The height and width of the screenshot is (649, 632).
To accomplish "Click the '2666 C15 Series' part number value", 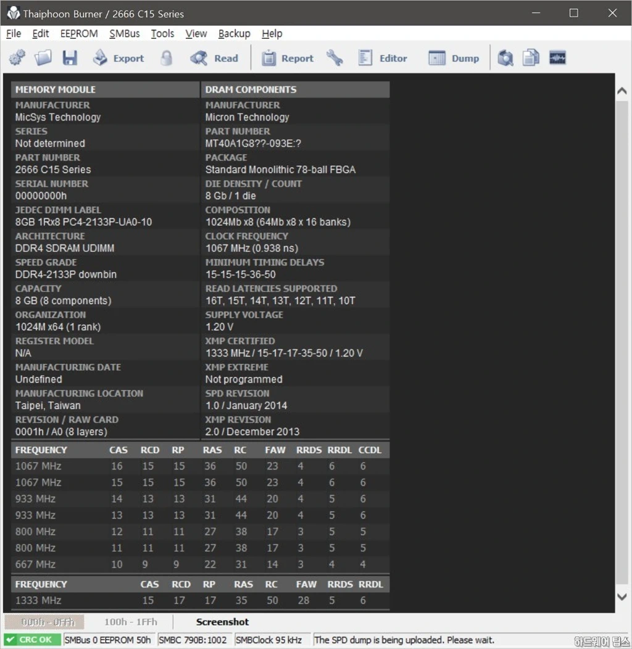I will tap(53, 169).
